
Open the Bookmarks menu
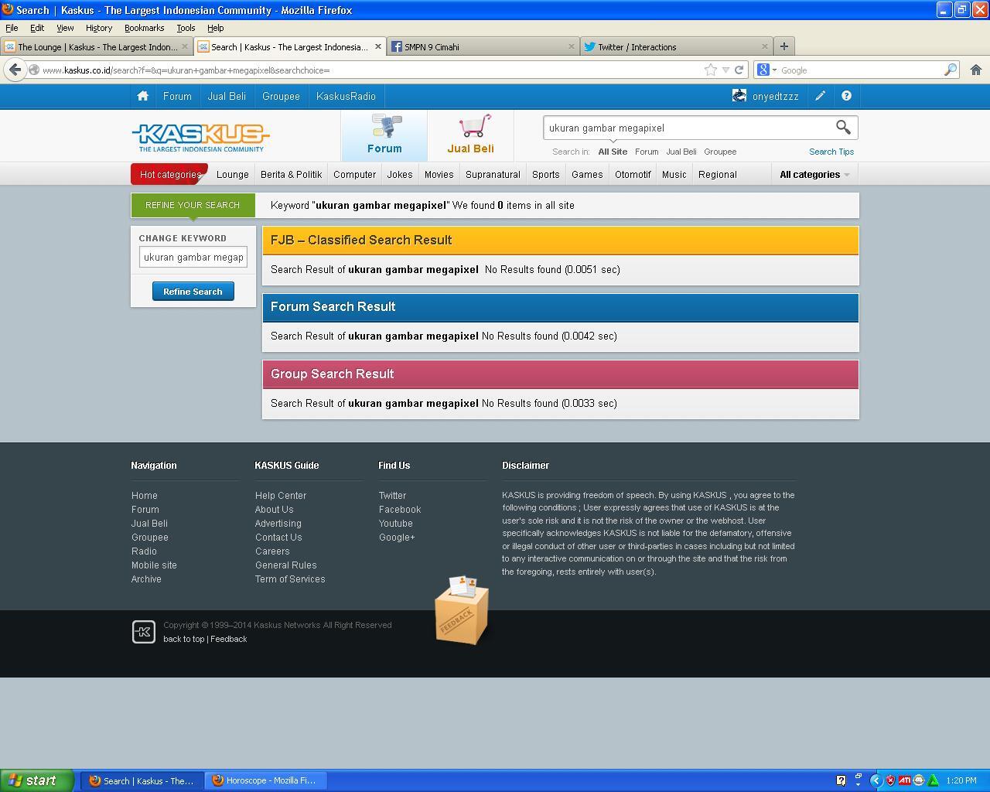click(x=144, y=28)
